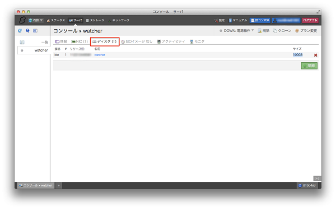Screen dimensions: 336x209
Task: Click the refresh icon in the sidebar toolbar
Action: tap(20, 31)
